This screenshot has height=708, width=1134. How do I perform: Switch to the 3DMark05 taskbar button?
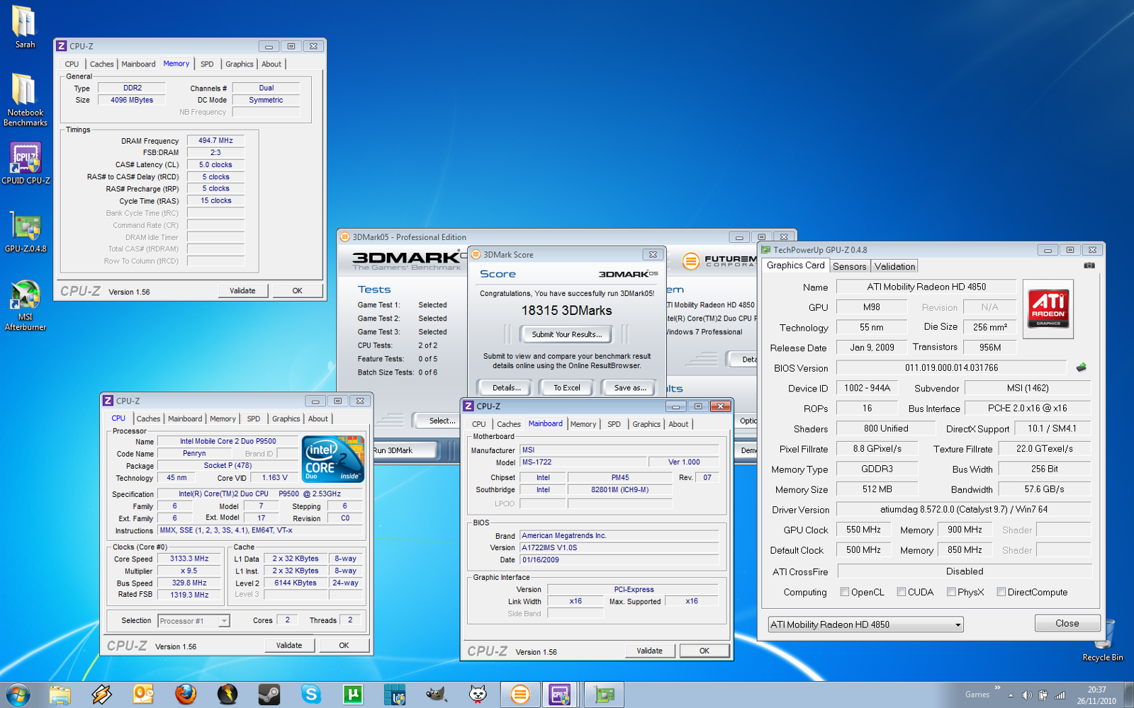pos(520,695)
